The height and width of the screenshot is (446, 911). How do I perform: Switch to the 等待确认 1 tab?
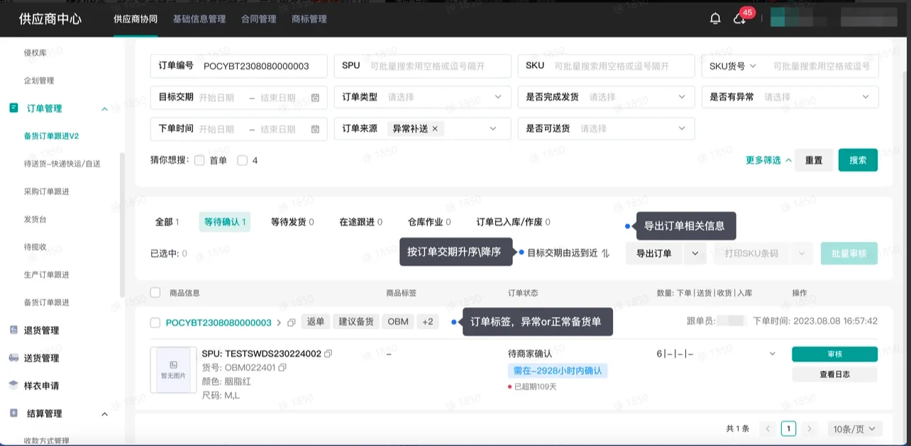pos(225,222)
